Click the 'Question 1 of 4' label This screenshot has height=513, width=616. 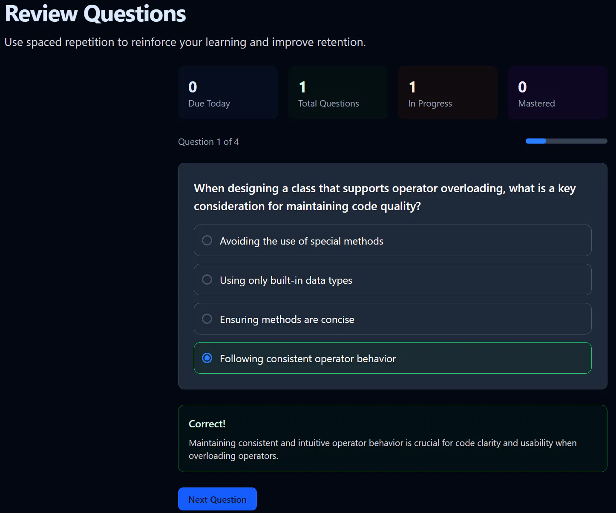[x=208, y=142]
